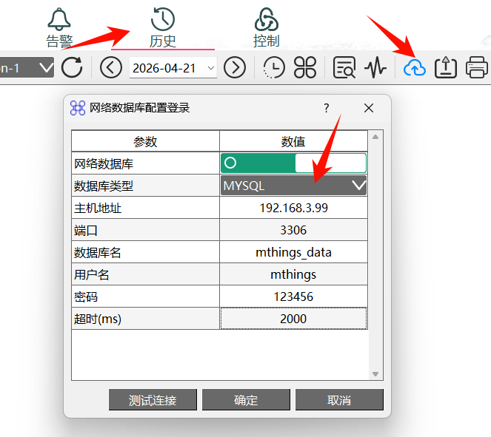Open the data search list icon
The height and width of the screenshot is (437, 491).
tap(344, 67)
